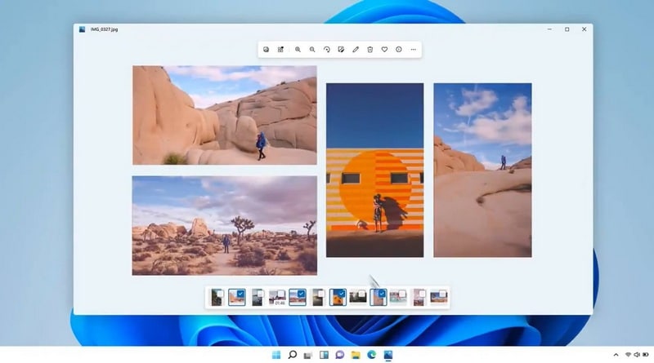Click the battery tray icon
This screenshot has width=654, height=363.
click(x=645, y=355)
